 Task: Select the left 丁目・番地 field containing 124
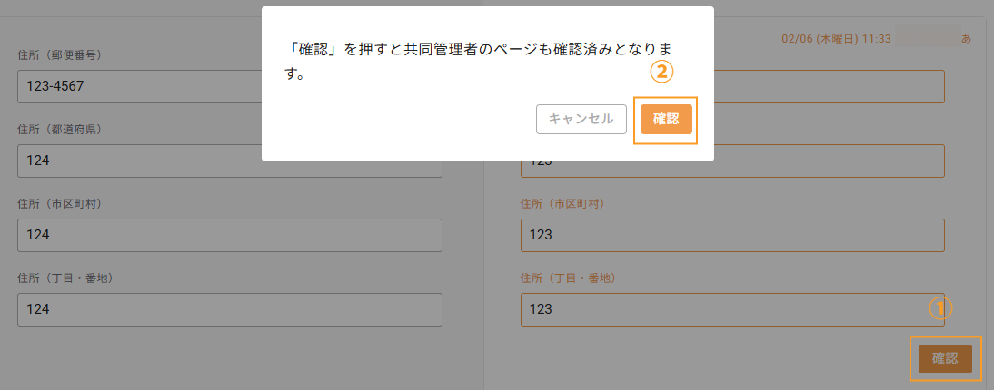tap(230, 309)
